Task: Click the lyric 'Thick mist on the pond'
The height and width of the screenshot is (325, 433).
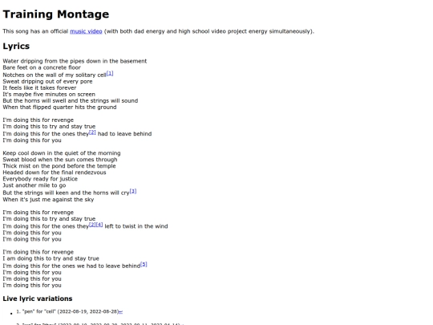Action: 59,166
